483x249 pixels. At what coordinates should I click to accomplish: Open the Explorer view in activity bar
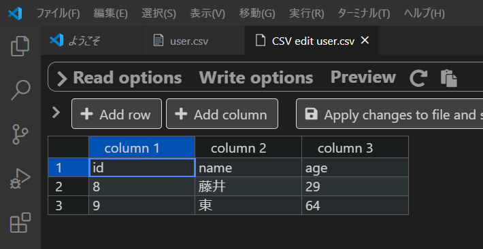(20, 46)
